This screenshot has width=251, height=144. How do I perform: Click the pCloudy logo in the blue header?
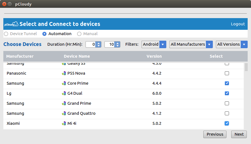click(11, 24)
